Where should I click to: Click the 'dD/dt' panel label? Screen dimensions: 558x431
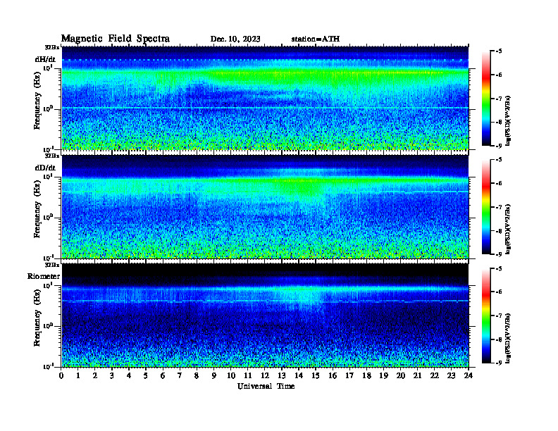[45, 168]
